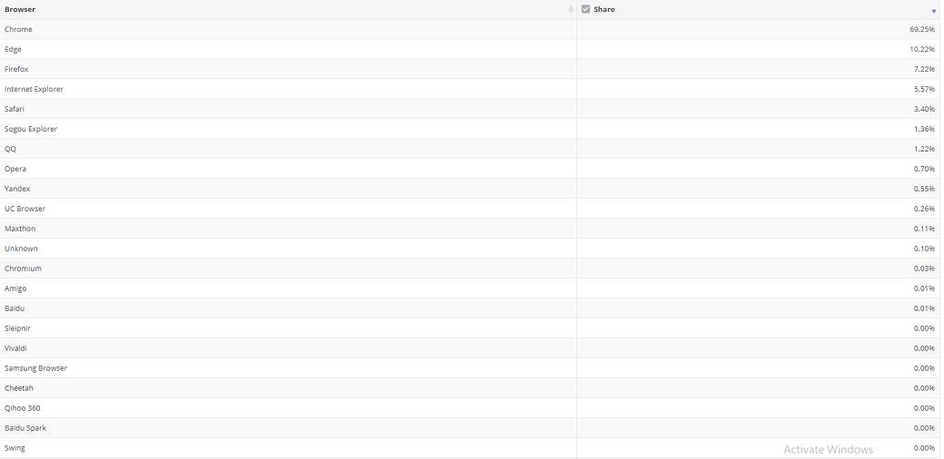Click the Vivaldi browser entry
The height and width of the screenshot is (459, 944).
coord(16,348)
